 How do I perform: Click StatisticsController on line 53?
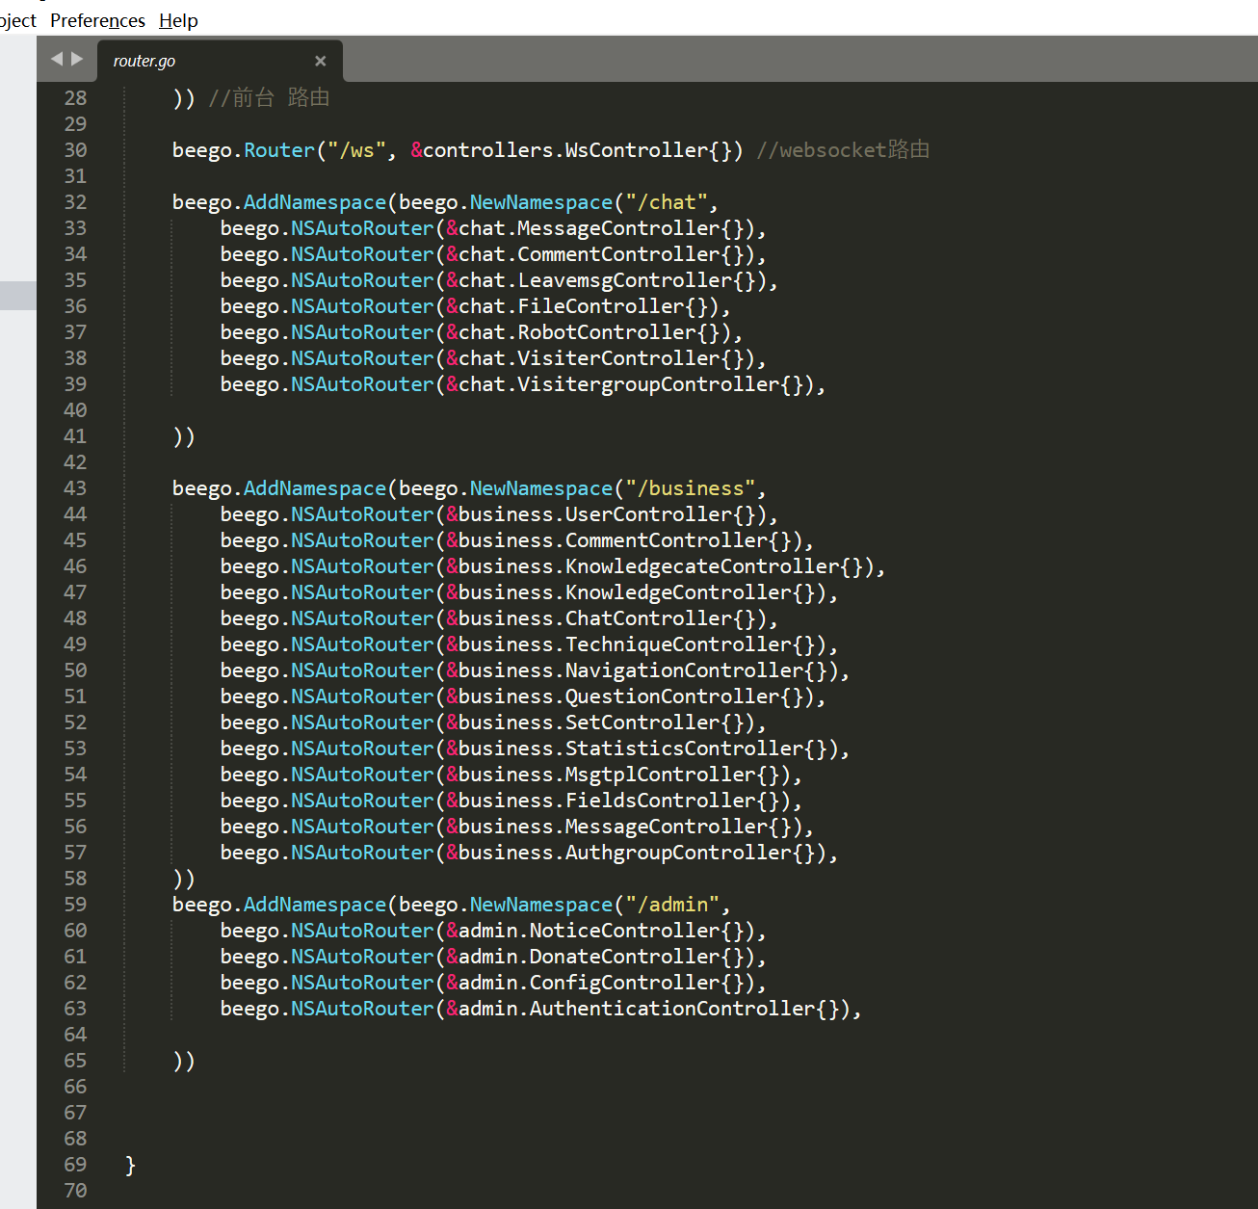click(684, 749)
